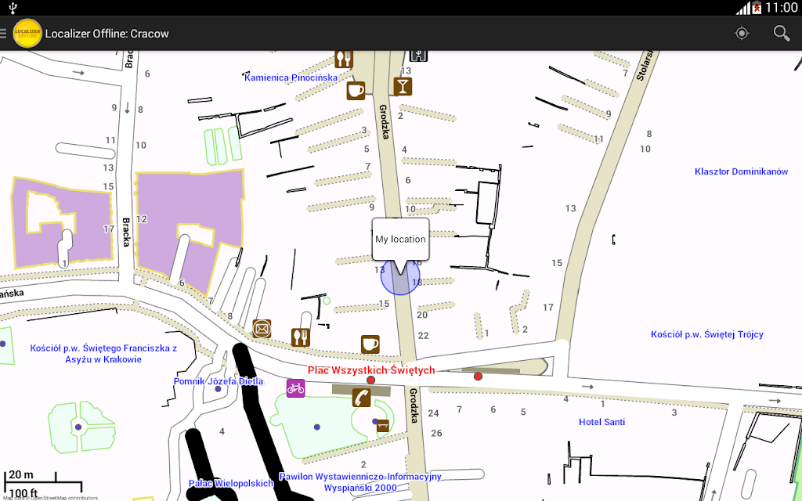
Task: Select the purple bicycle rental icon
Action: click(x=295, y=388)
